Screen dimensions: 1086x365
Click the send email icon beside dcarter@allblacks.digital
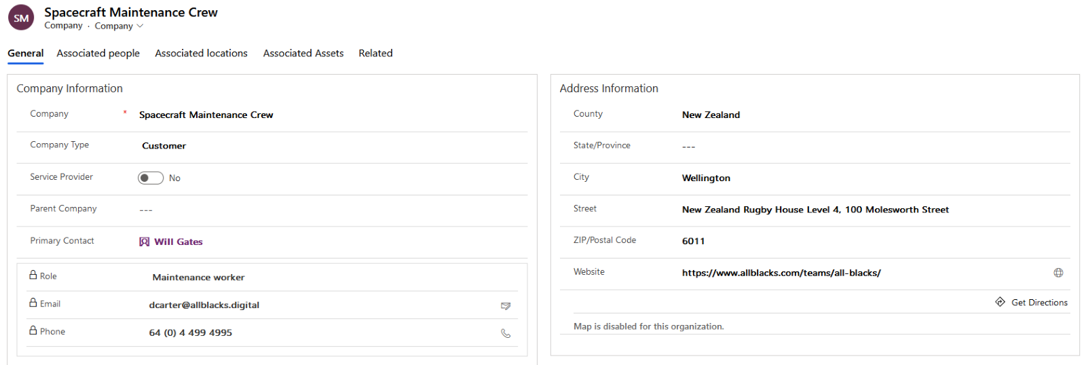[x=506, y=306]
